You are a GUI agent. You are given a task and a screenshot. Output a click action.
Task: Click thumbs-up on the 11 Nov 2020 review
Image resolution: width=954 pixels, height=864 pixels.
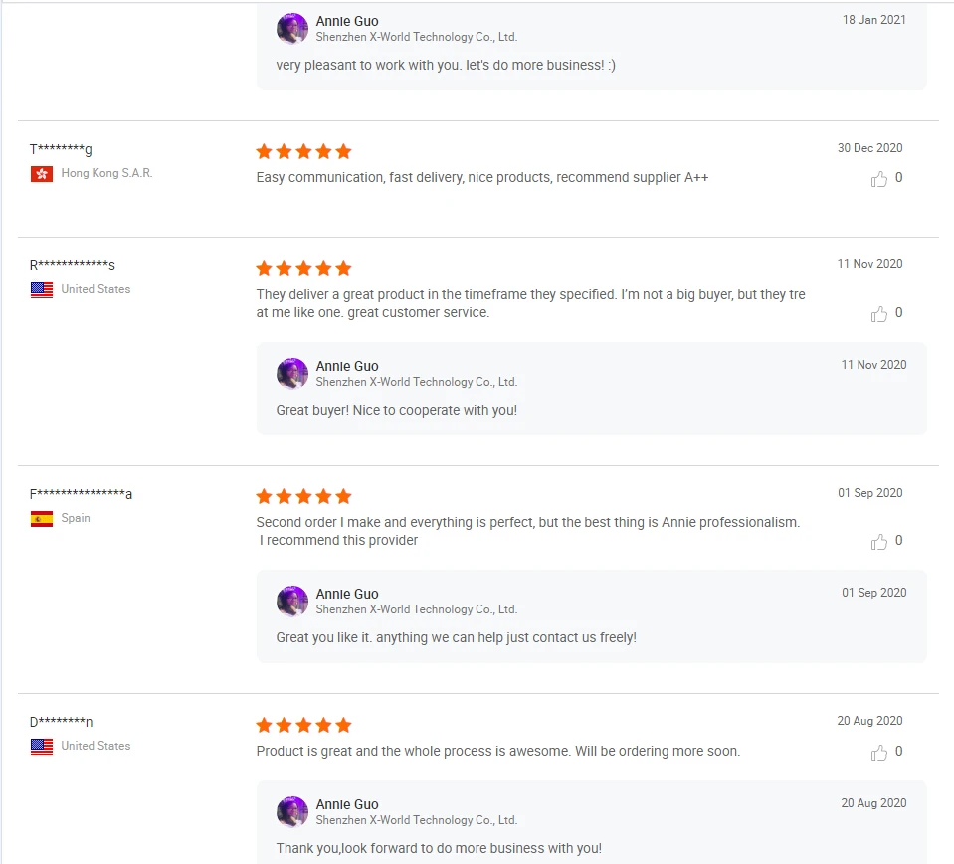[x=879, y=314]
